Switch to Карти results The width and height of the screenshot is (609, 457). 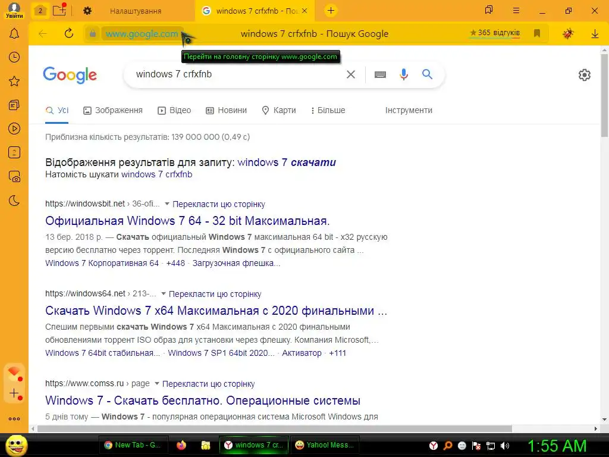(x=279, y=110)
